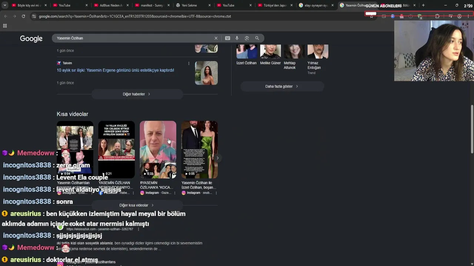Play the 0:33 short video thumbnail
This screenshot has width=474, height=266.
tap(158, 150)
